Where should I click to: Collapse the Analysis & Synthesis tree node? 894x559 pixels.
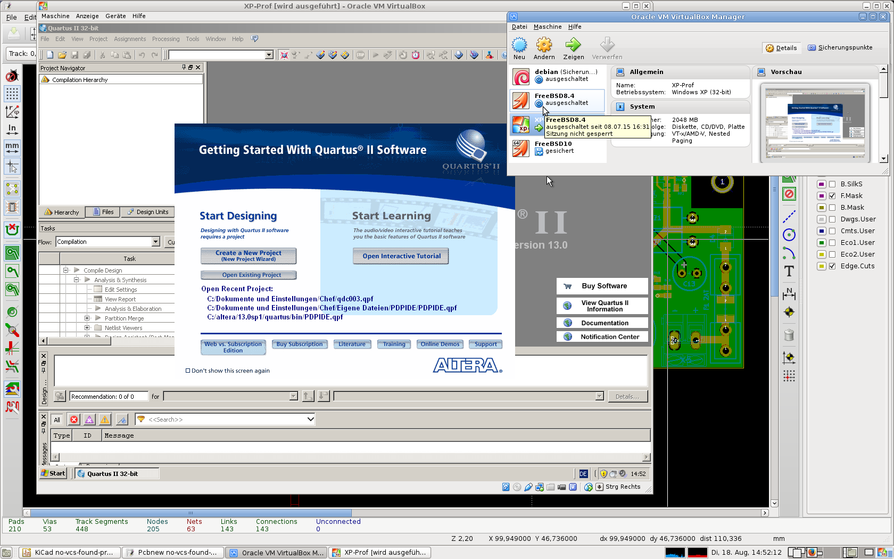click(77, 280)
